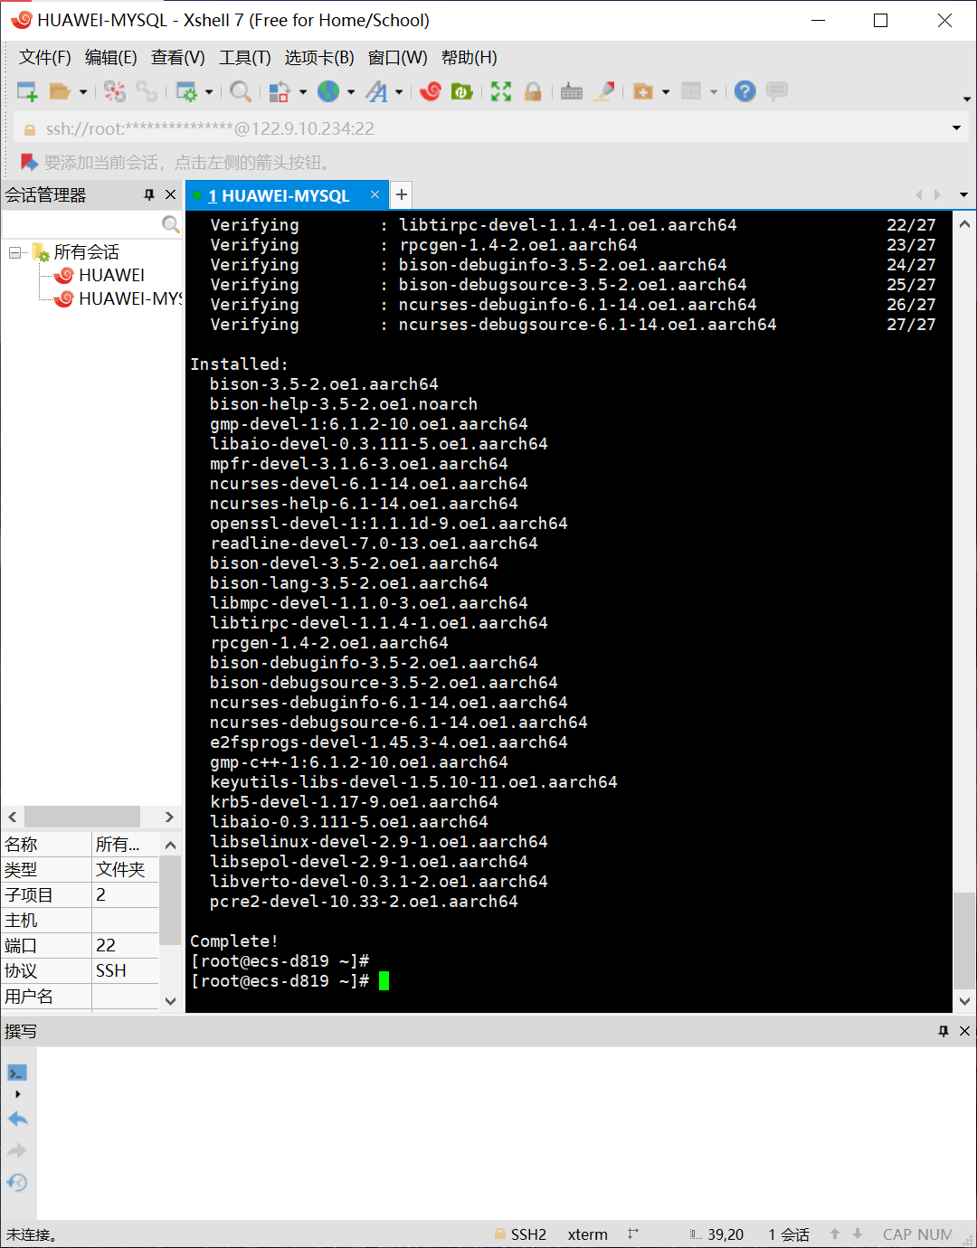Click the Font letter-A toolbar icon

pyautogui.click(x=377, y=91)
